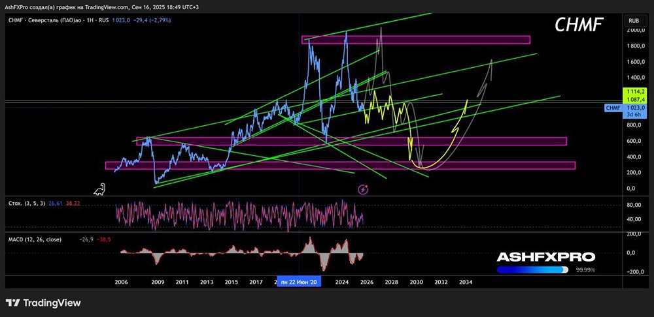Click the 2015 label on time axis
Screen dimensions: 654x317
pyautogui.click(x=231, y=282)
